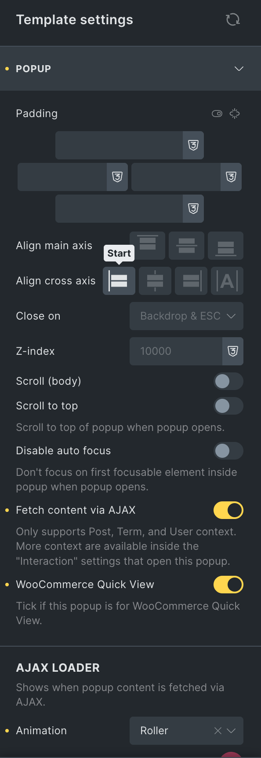Select center for Align cross axis
261x758 pixels.
coord(155,281)
